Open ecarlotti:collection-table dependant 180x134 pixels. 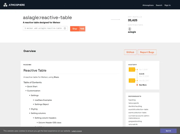[138, 109]
